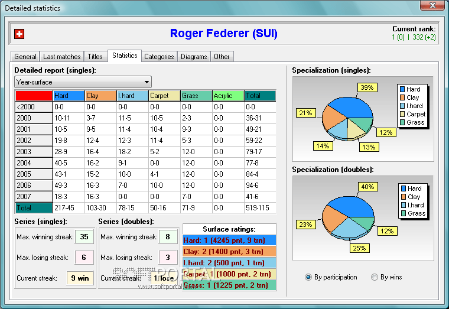Click the Hard column header

69,96
